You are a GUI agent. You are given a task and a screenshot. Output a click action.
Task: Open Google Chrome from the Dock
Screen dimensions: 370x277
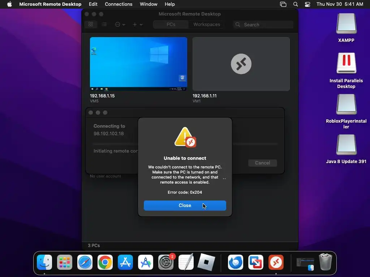click(105, 262)
